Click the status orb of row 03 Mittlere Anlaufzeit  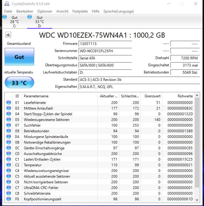coord(9,108)
